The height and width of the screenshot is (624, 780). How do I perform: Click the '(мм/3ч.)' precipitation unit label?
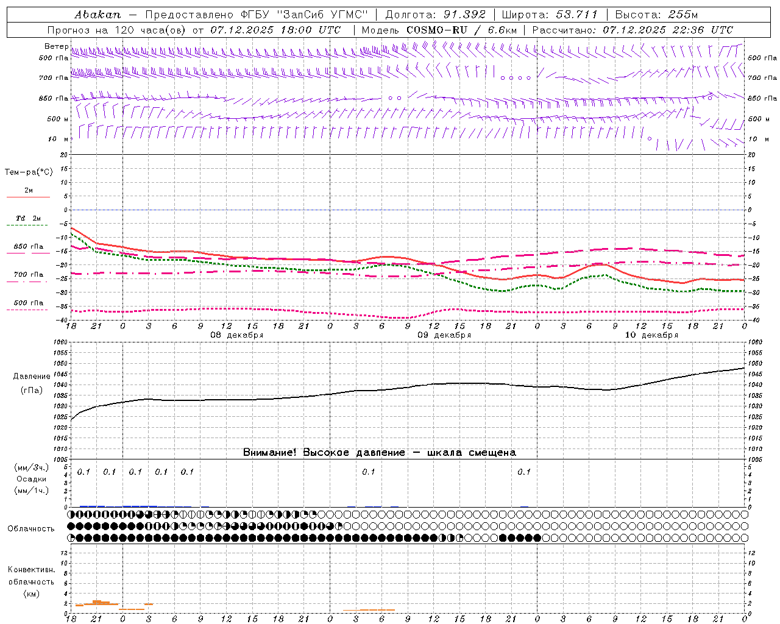tap(32, 467)
